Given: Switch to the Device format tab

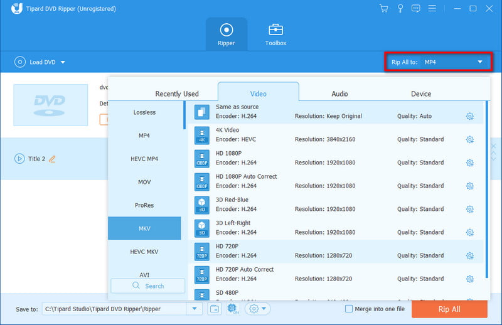Looking at the screenshot, I should [x=421, y=94].
